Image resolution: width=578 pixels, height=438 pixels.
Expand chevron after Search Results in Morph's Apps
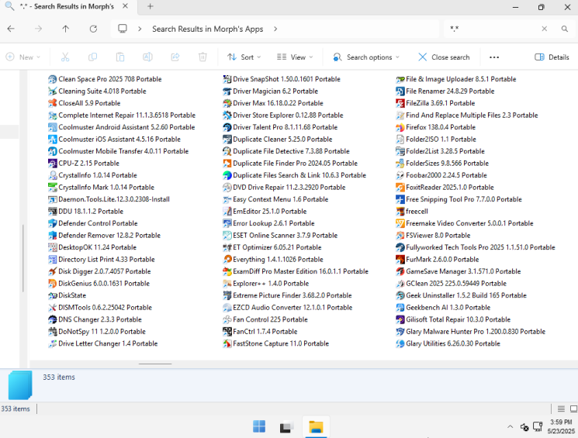275,29
